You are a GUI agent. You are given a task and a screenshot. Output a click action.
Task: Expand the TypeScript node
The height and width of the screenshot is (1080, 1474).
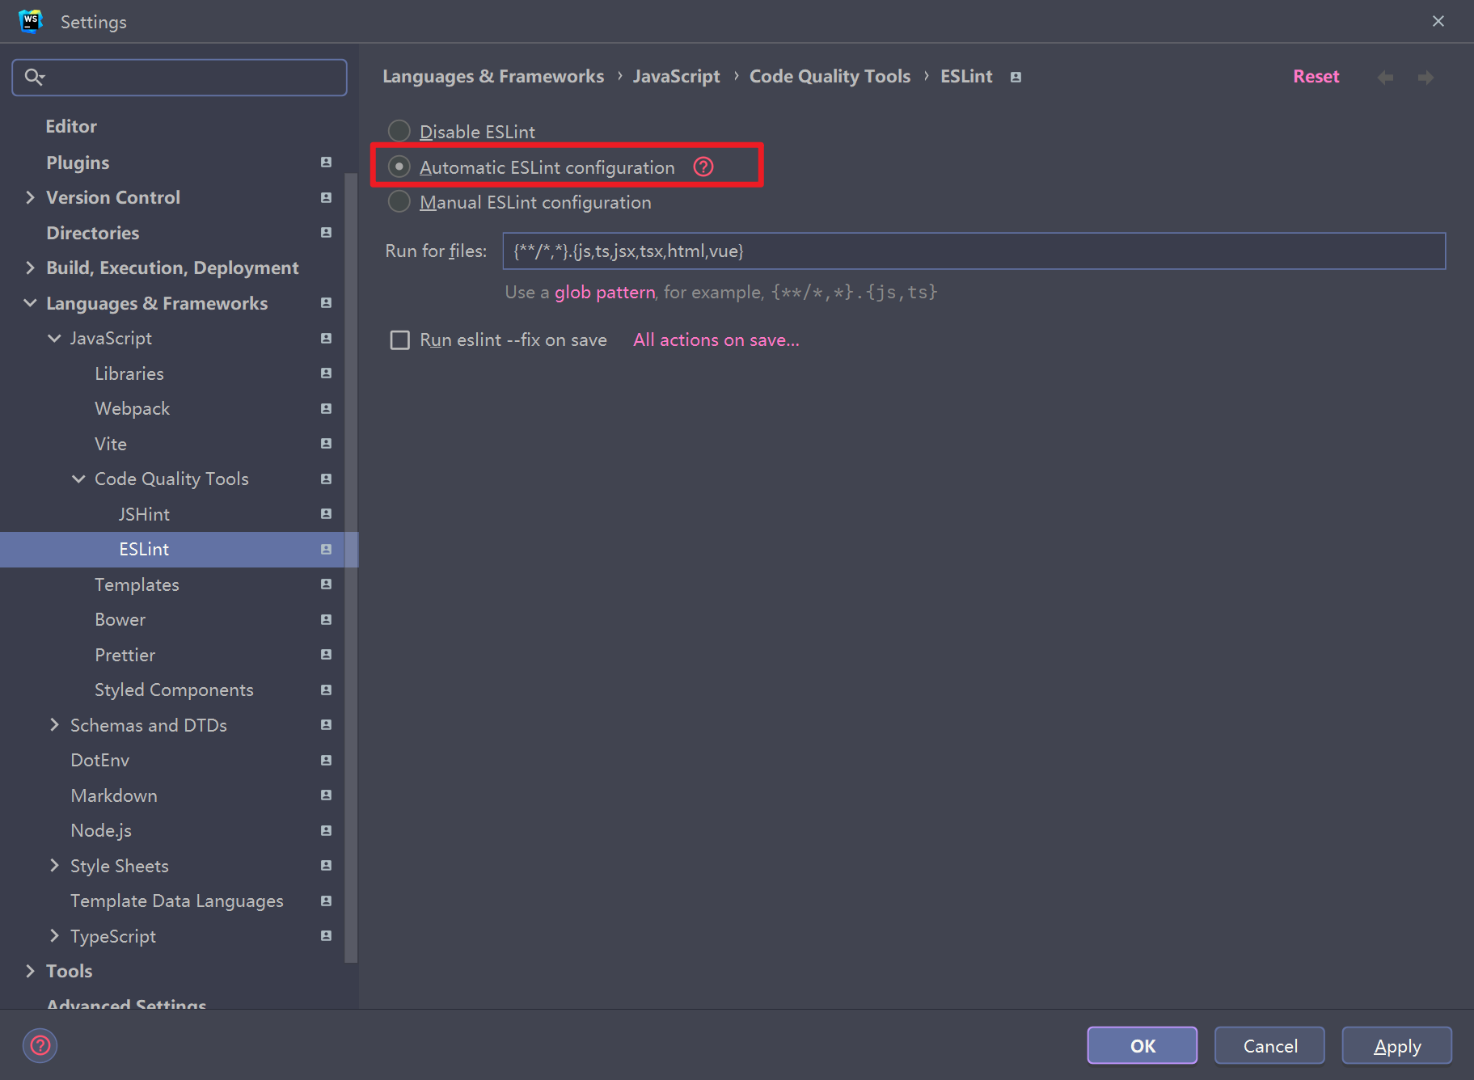coord(54,935)
